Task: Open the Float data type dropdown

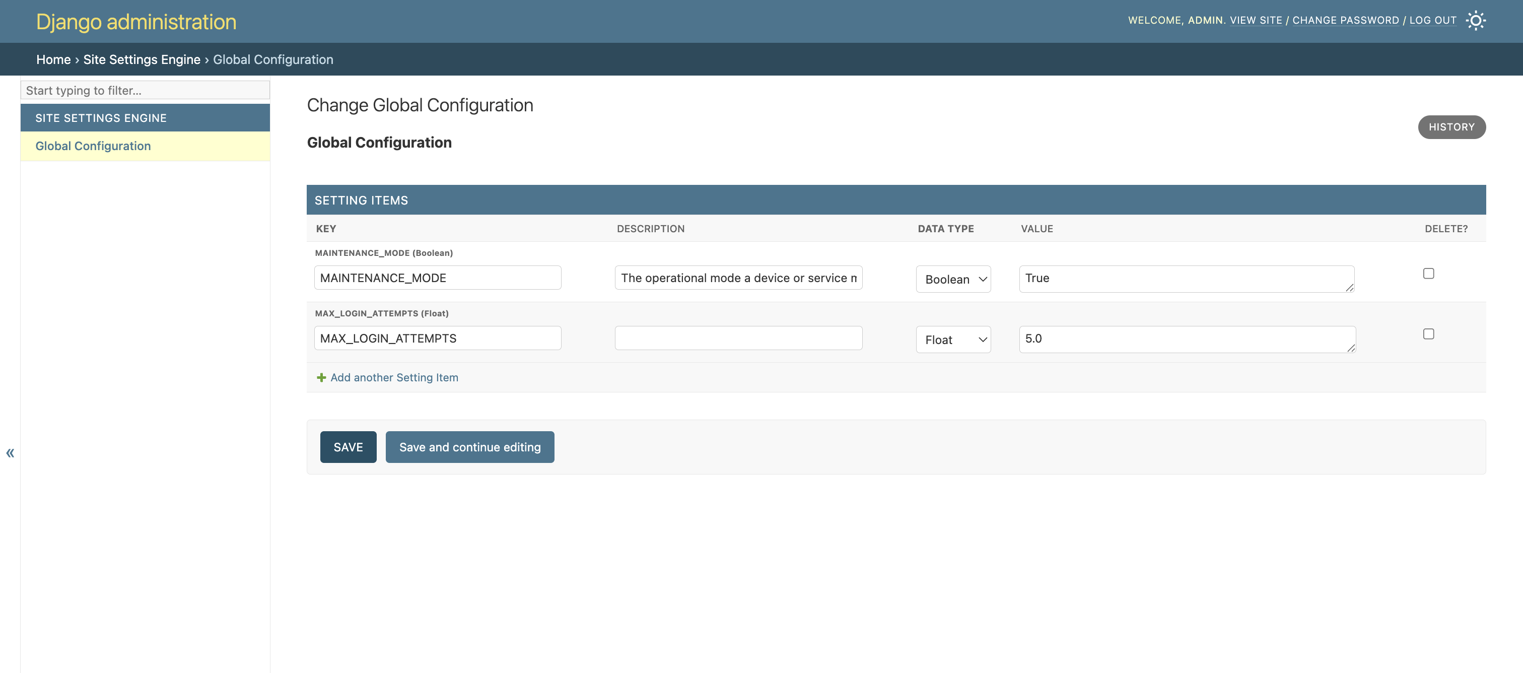Action: 953,340
